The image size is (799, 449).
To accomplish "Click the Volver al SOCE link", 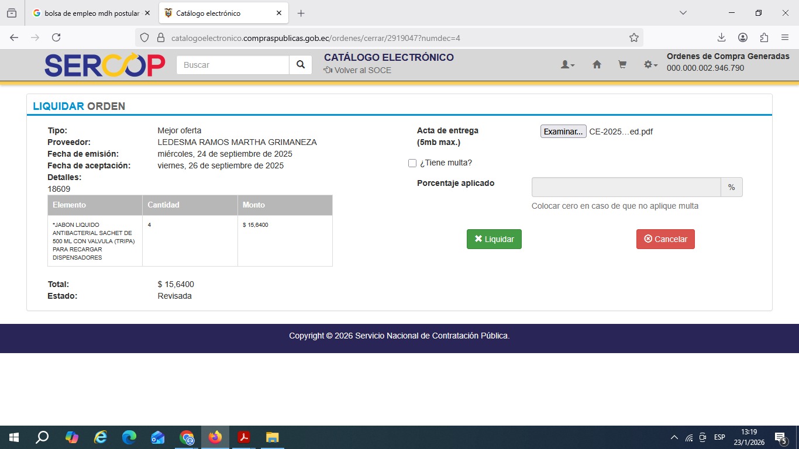I will pyautogui.click(x=357, y=70).
